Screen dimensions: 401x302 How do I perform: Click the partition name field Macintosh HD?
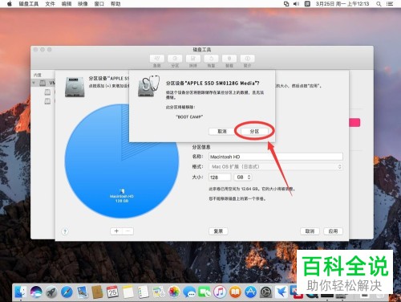tap(276, 157)
